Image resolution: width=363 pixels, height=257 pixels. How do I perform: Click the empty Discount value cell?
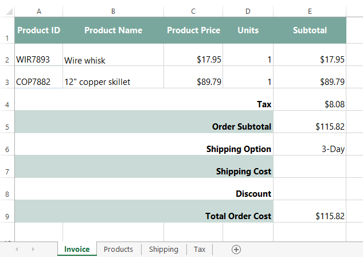click(310, 193)
